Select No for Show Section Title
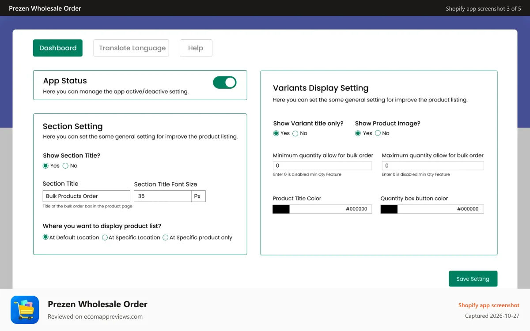This screenshot has width=530, height=331. point(65,166)
